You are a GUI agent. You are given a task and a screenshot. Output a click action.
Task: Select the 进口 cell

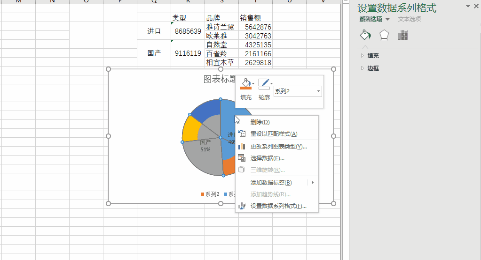click(154, 31)
